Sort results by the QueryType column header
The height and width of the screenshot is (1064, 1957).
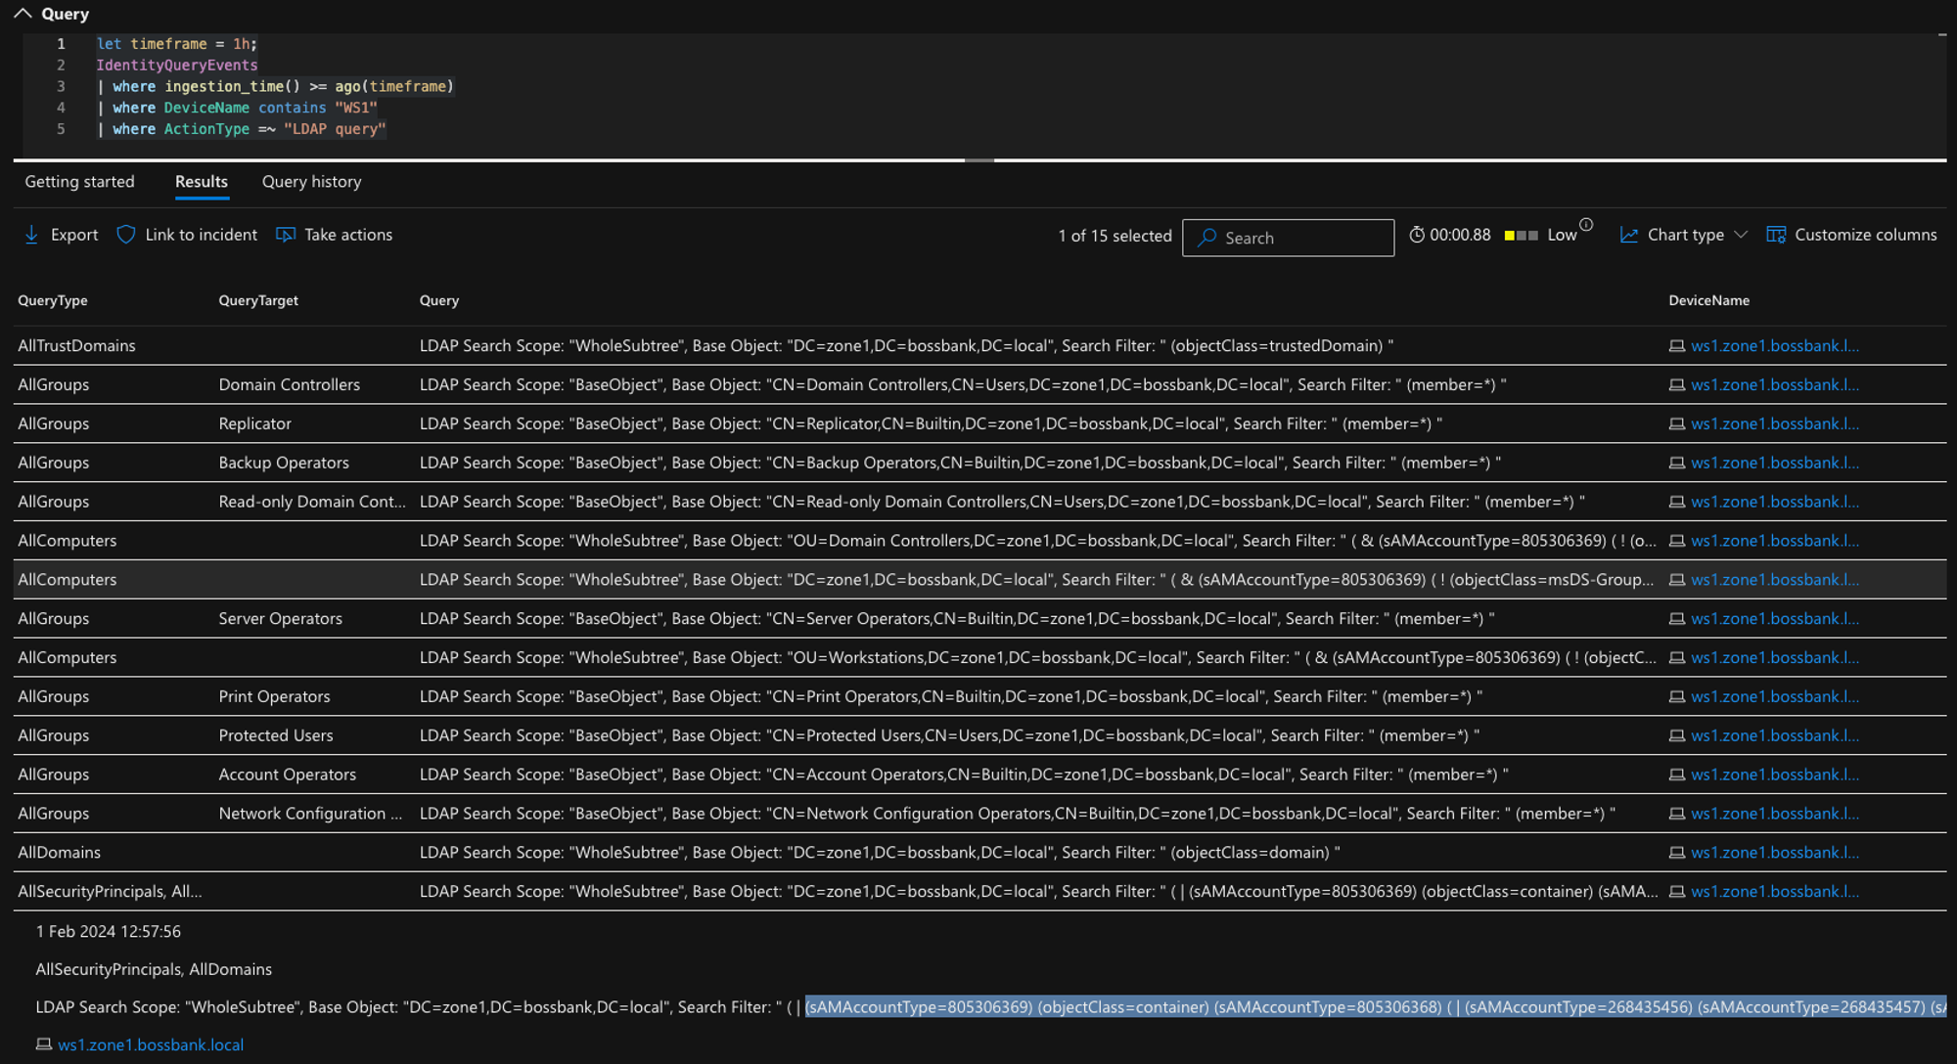coord(52,300)
